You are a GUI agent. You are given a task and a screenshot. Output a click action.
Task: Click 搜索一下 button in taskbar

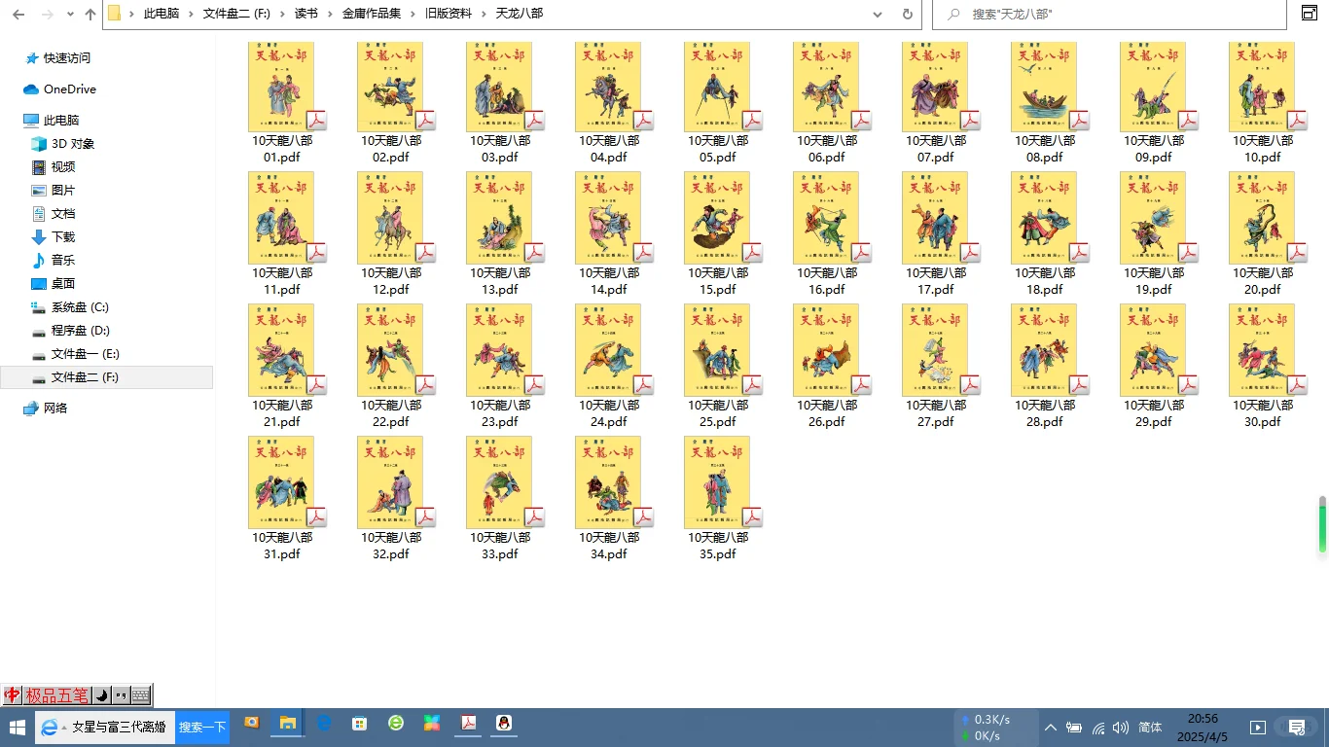pyautogui.click(x=201, y=727)
